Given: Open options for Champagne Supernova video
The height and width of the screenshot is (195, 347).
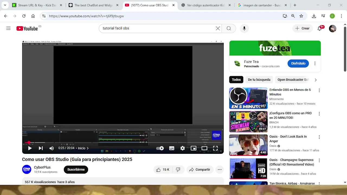Looking at the screenshot, I should coord(319,160).
